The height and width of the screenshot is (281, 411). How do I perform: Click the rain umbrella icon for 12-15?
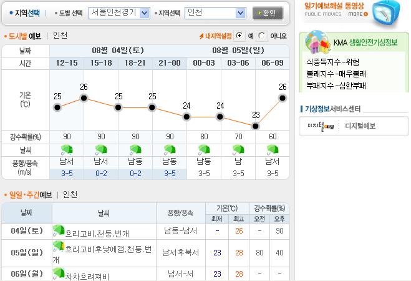(67, 150)
